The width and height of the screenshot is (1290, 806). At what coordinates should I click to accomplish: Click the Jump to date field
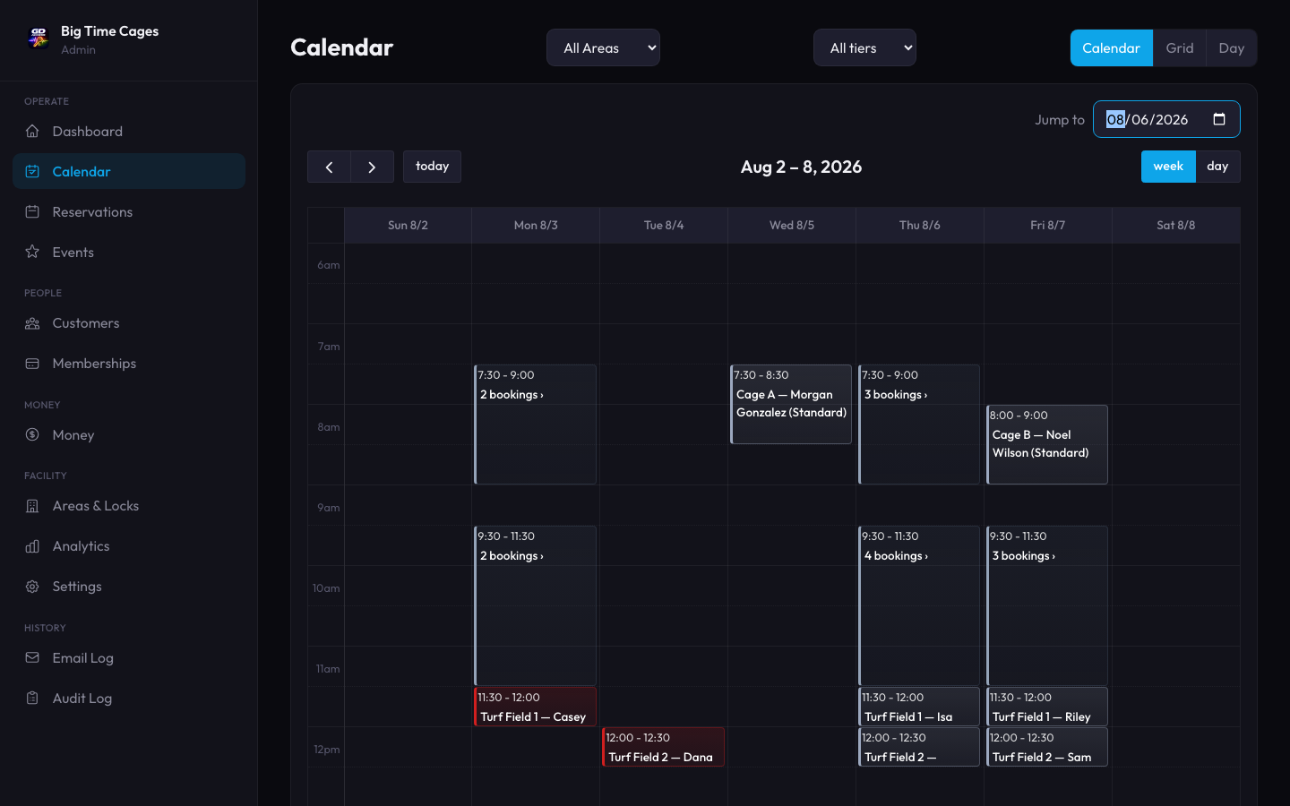[x=1166, y=119]
